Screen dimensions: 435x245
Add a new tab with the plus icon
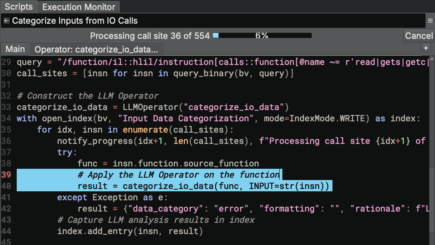426,47
